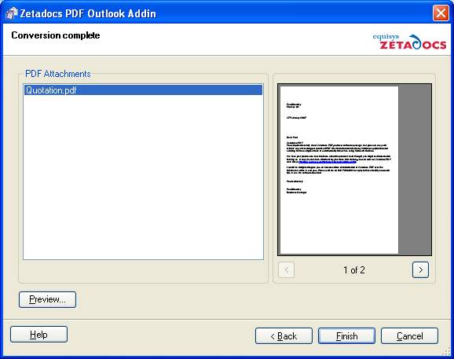This screenshot has width=454, height=359.
Task: Click the previous page arrow button
Action: tap(287, 269)
